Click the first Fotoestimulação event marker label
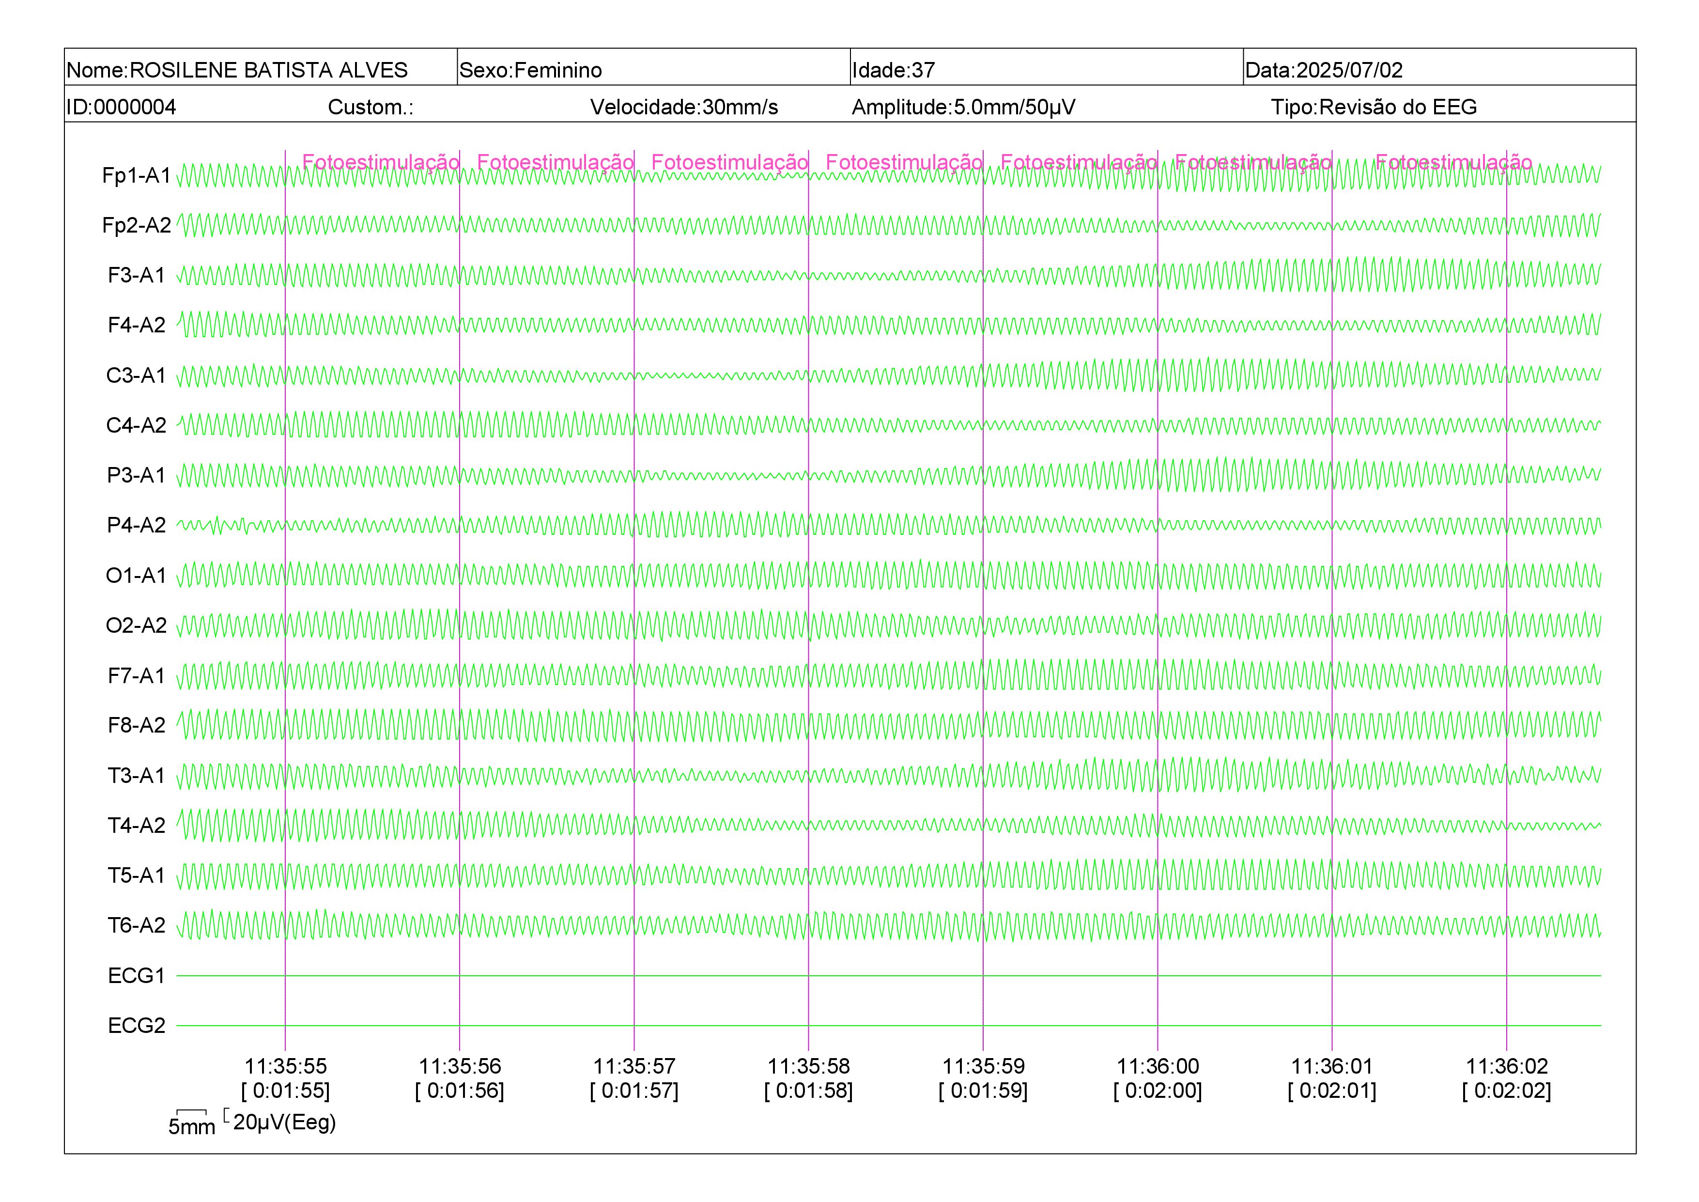The height and width of the screenshot is (1202, 1699). click(x=381, y=163)
